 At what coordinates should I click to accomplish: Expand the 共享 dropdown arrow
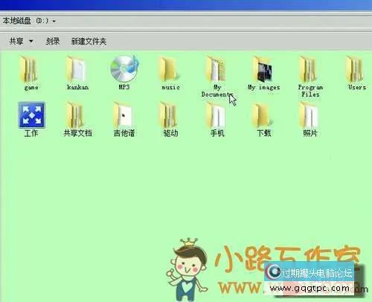click(31, 41)
